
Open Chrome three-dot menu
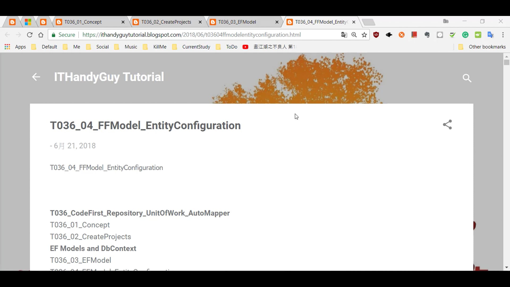[x=503, y=35]
